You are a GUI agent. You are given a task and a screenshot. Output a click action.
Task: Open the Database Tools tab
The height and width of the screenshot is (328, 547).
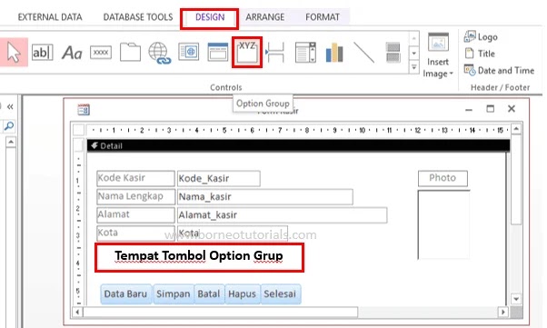coord(138,17)
